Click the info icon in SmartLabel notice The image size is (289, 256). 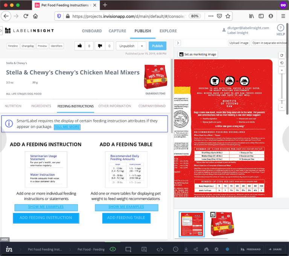9,123
